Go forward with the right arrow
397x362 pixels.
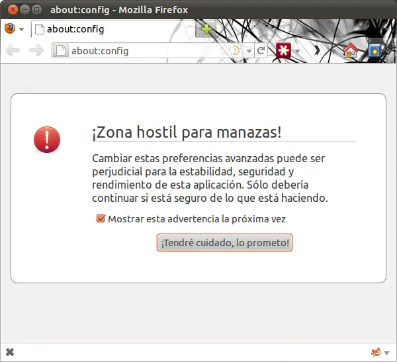pyautogui.click(x=36, y=50)
